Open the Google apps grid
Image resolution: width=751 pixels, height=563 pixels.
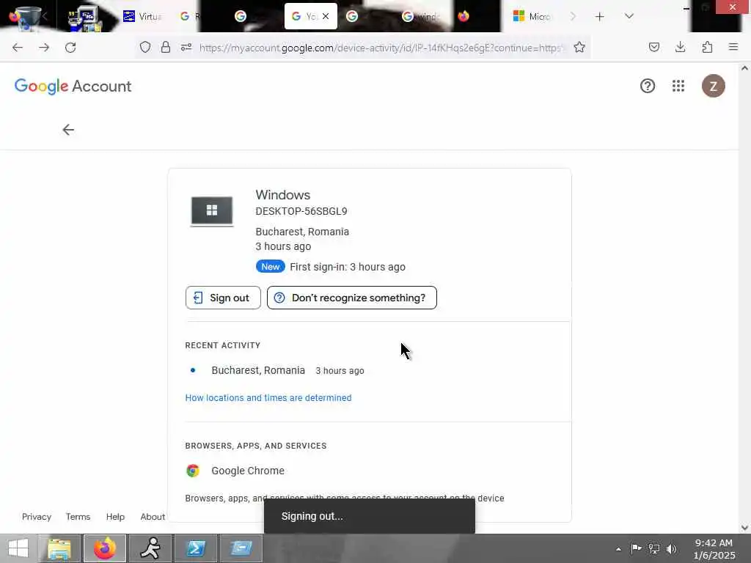[678, 86]
